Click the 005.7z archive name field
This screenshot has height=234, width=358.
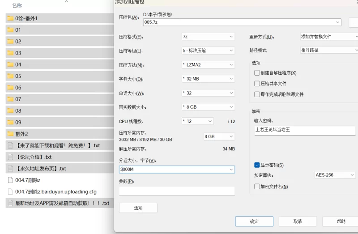click(242, 22)
